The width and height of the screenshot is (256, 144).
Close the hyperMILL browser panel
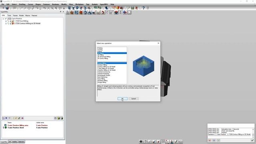coord(63,12)
